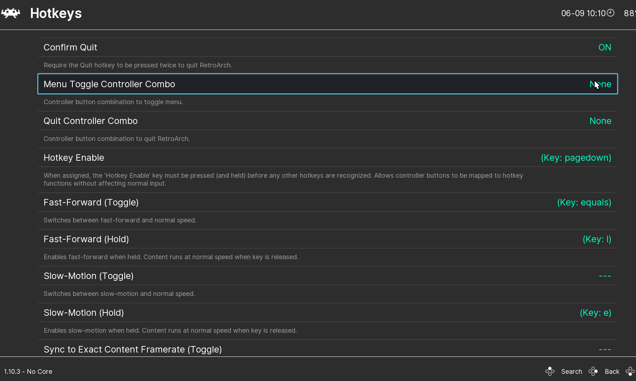Select the Fast-Forward (Toggle) row

coord(91,202)
